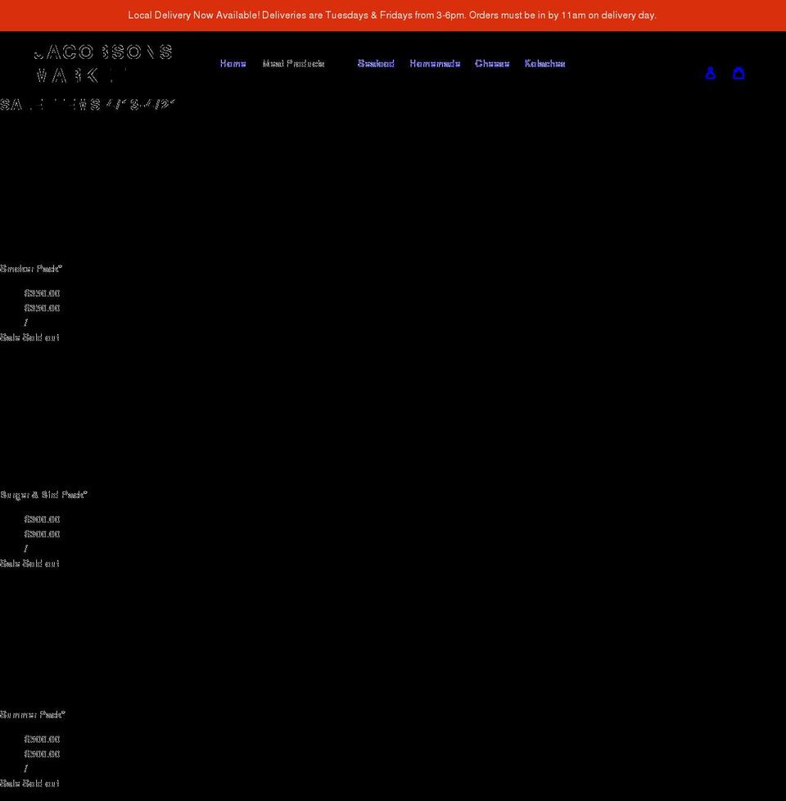The height and width of the screenshot is (801, 786).
Task: Open the Kolaches menu item
Action: (x=544, y=63)
